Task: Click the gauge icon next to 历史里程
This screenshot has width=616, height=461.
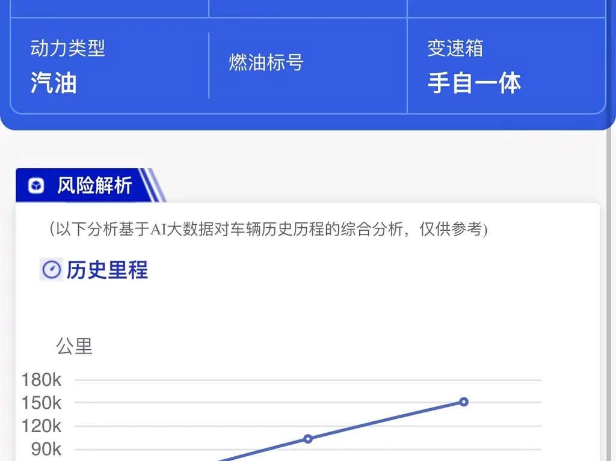Action: coord(52,270)
